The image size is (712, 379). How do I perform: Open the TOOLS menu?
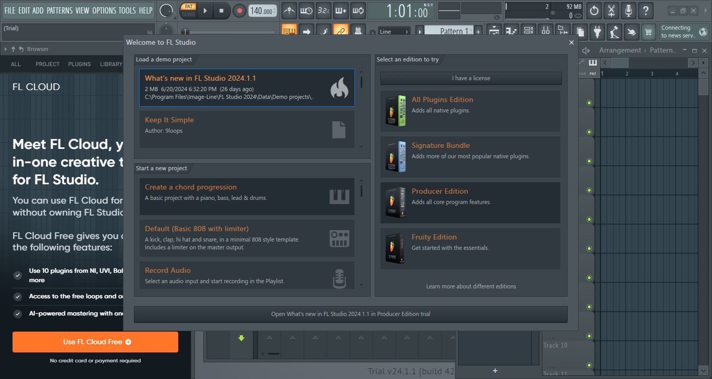[x=127, y=10]
